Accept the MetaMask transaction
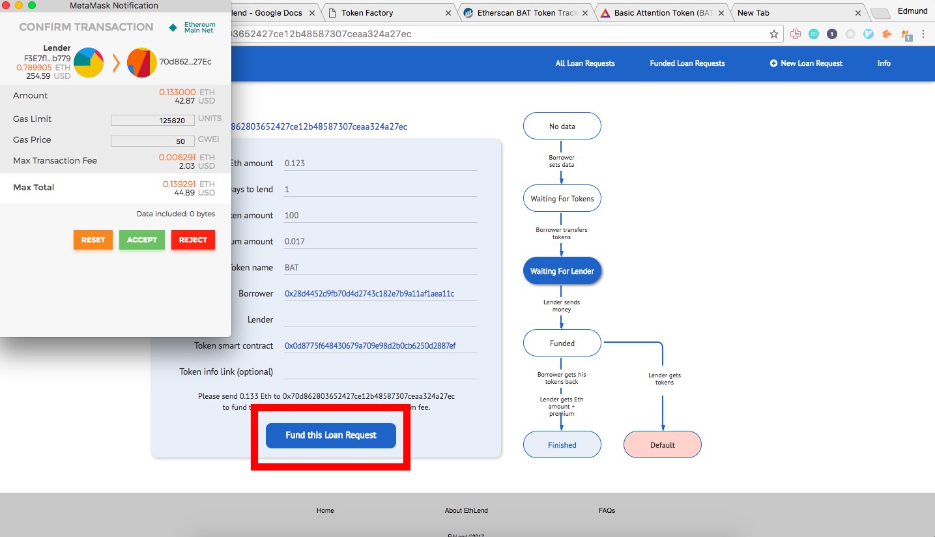Image resolution: width=935 pixels, height=537 pixels. click(x=142, y=240)
